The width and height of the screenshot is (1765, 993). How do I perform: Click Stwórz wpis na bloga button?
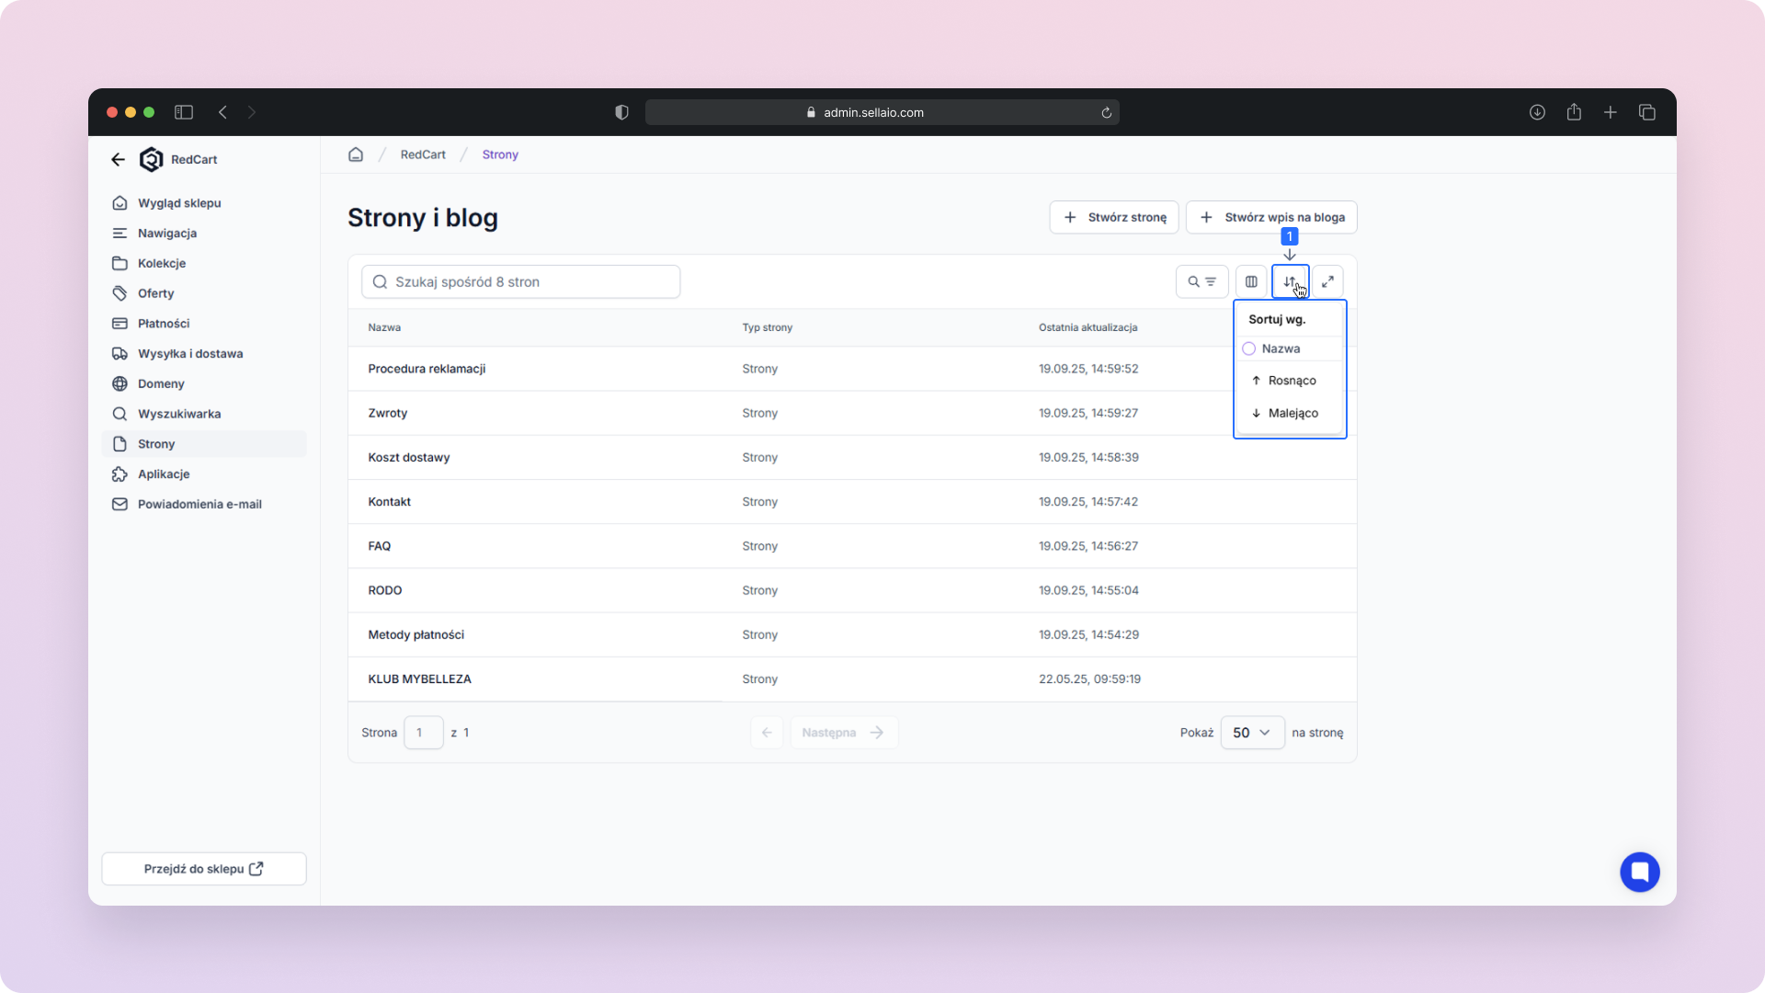coord(1271,217)
